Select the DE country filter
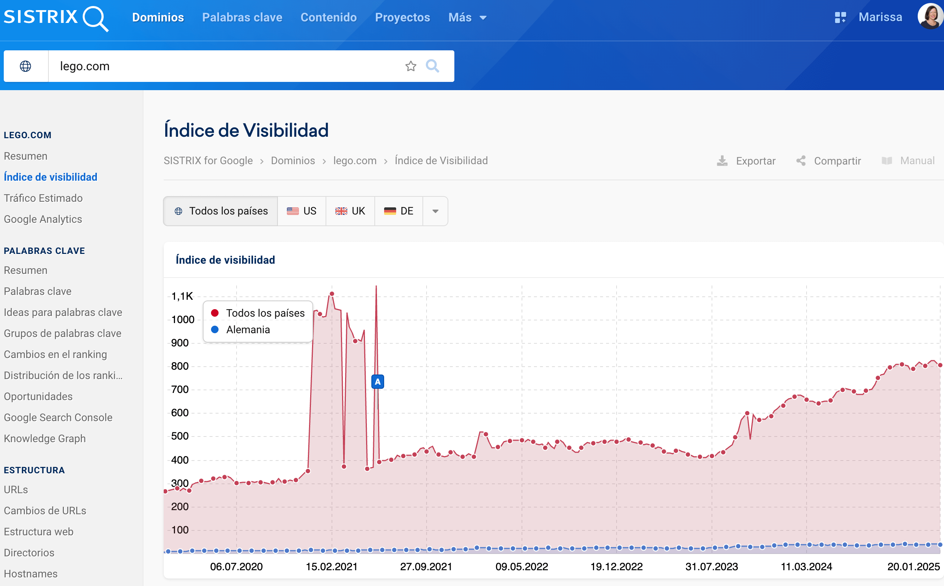This screenshot has width=944, height=586. tap(399, 211)
